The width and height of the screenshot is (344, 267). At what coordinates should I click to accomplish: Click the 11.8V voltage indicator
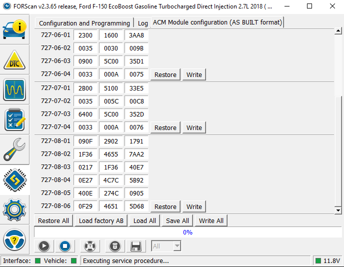pos(328,260)
